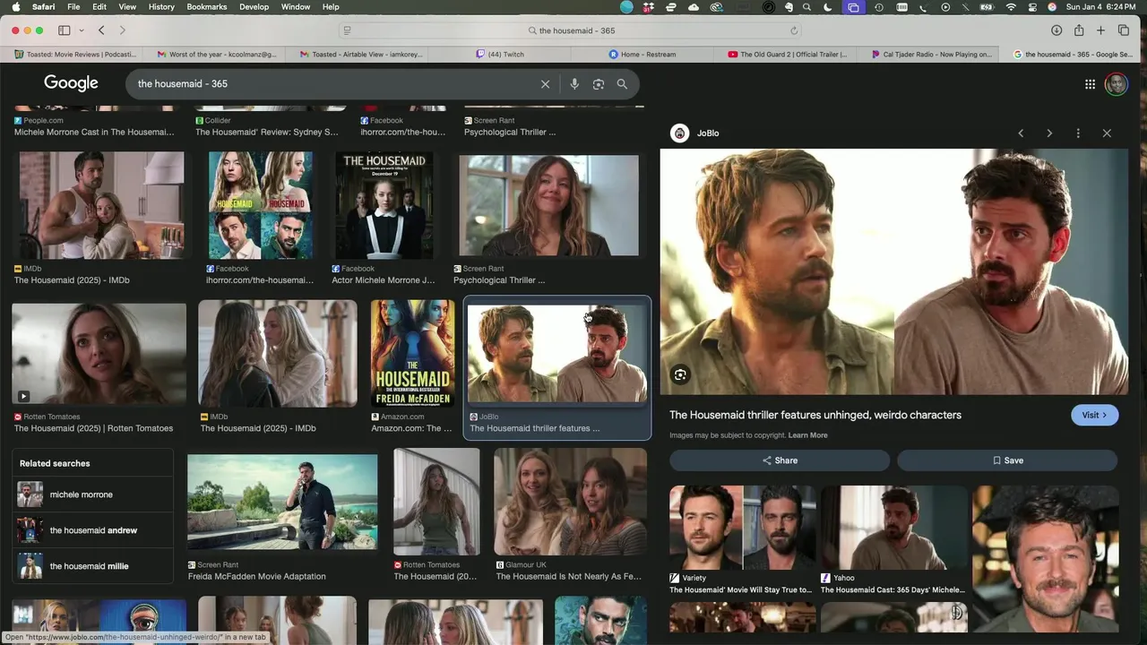Search inside image with lens icon
This screenshot has height=645, width=1147.
pos(680,375)
